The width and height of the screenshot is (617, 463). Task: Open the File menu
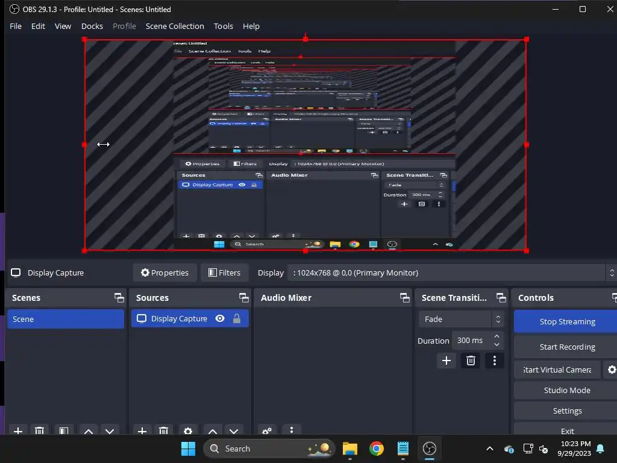click(16, 26)
